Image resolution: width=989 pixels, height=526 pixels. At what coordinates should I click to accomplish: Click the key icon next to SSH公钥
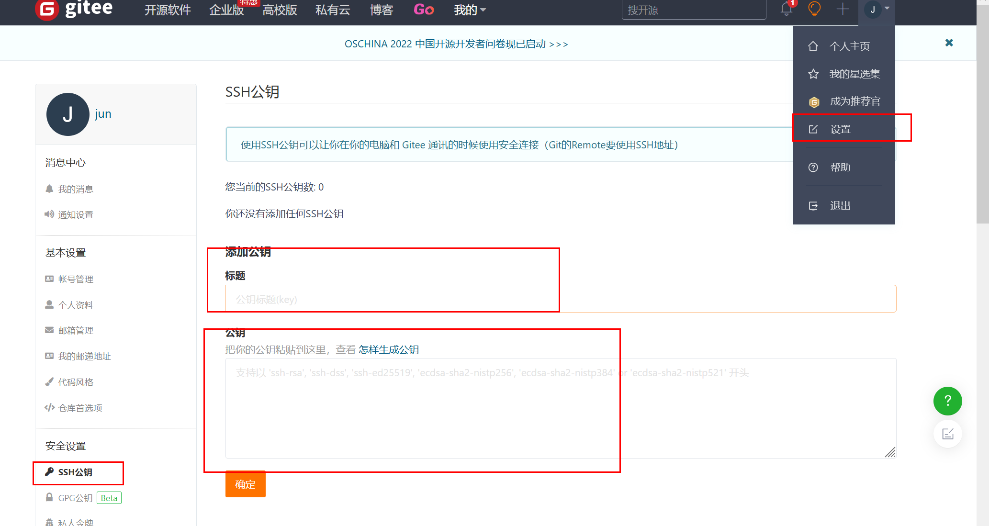coord(49,471)
